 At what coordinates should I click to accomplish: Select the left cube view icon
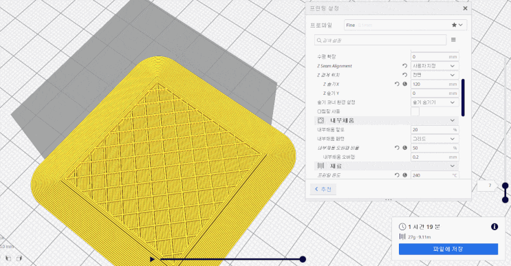(8, 258)
